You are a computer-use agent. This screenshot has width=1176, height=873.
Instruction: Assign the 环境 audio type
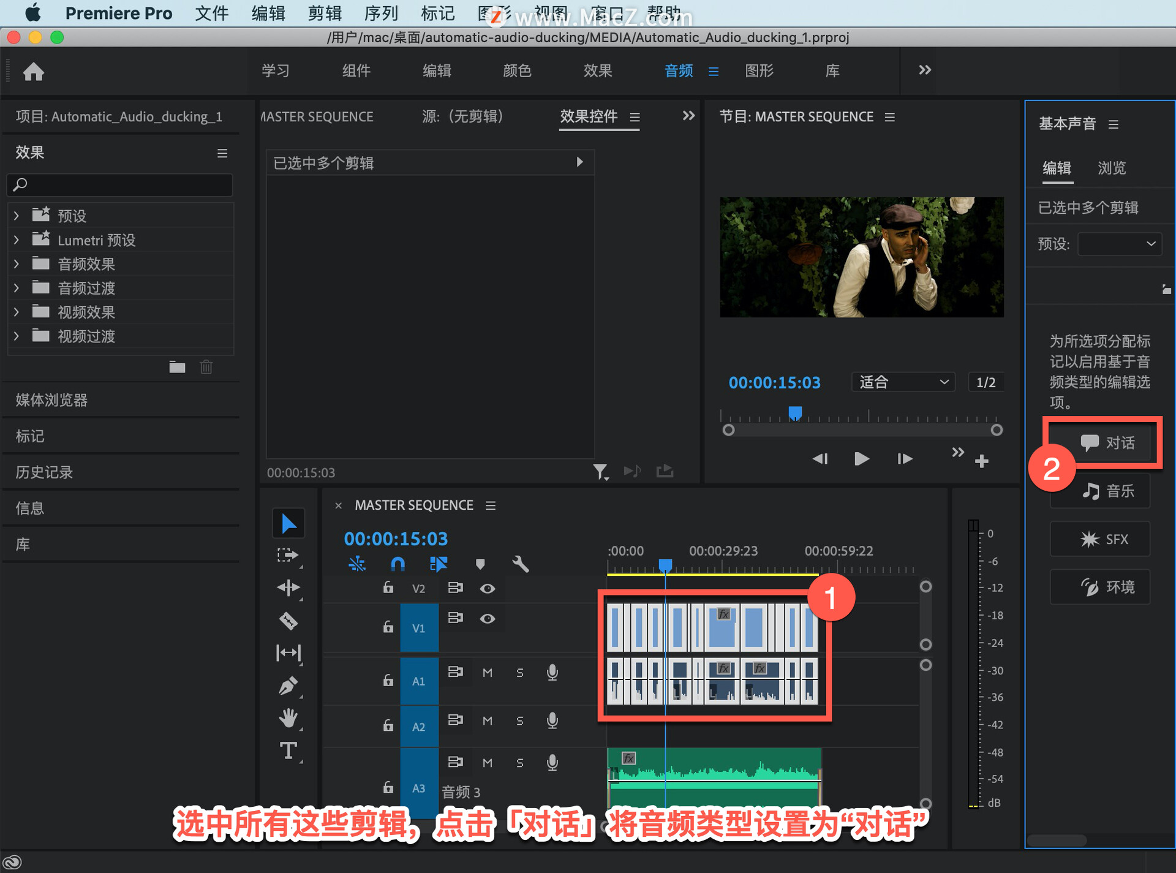[1100, 587]
